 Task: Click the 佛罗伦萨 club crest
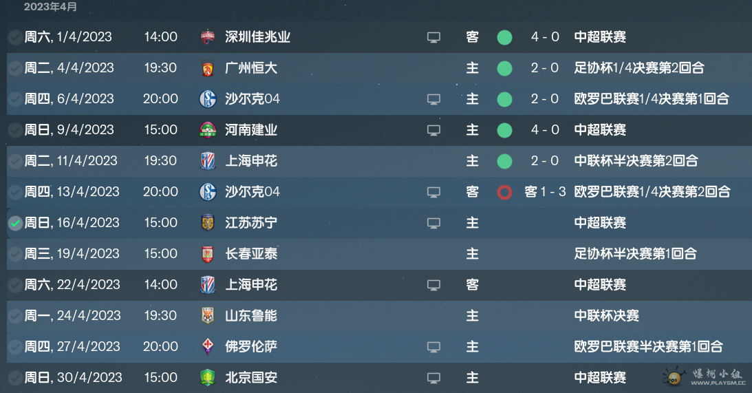click(208, 346)
